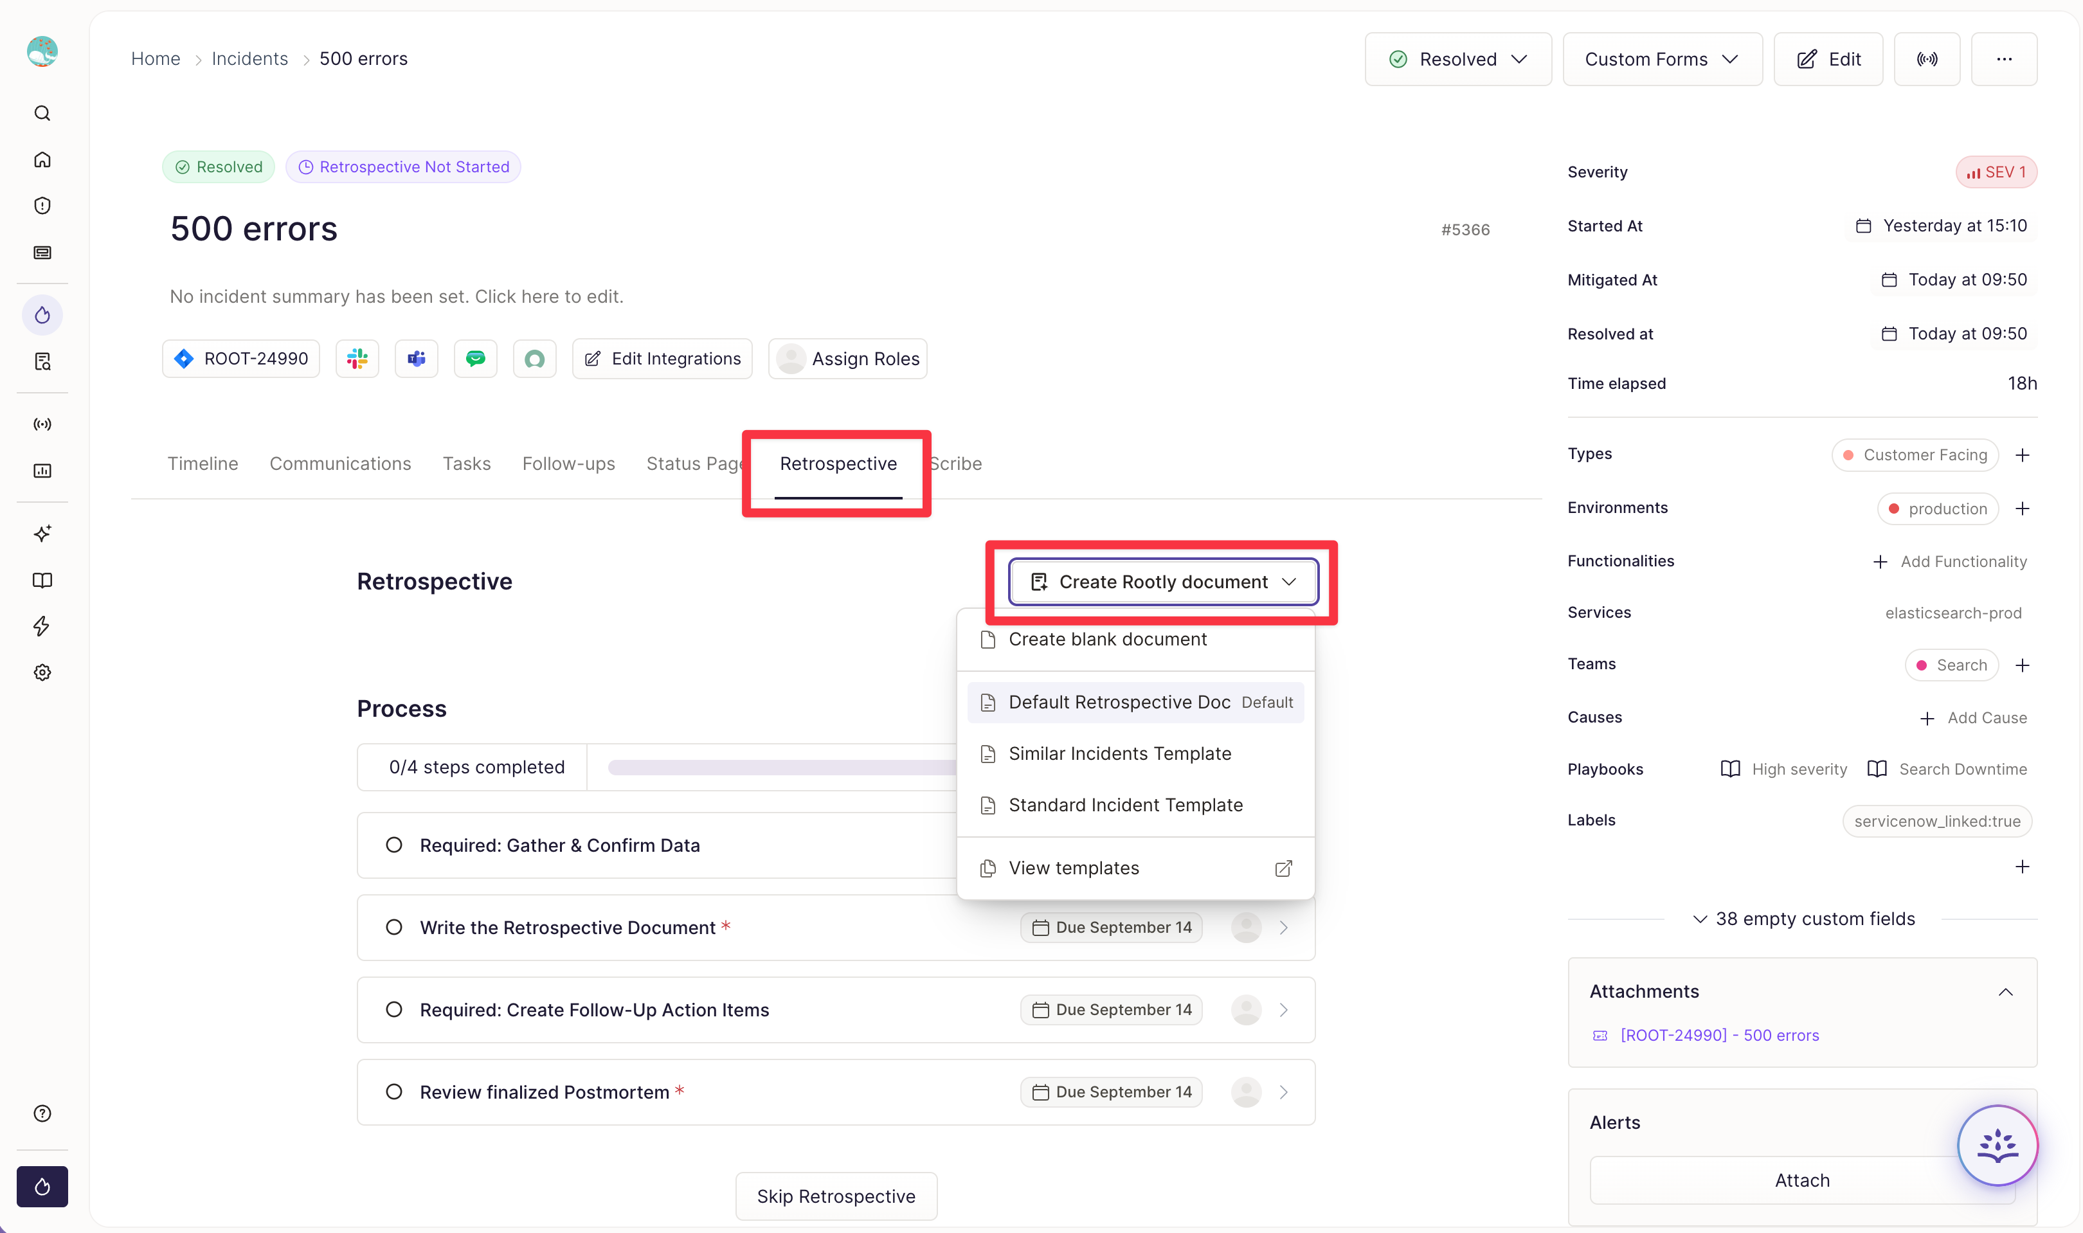Viewport: 2083px width, 1233px height.
Task: Choose Default Retrospective Doc template
Action: pos(1136,703)
